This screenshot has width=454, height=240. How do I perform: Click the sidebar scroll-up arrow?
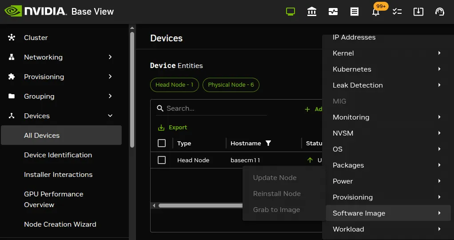tap(132, 28)
